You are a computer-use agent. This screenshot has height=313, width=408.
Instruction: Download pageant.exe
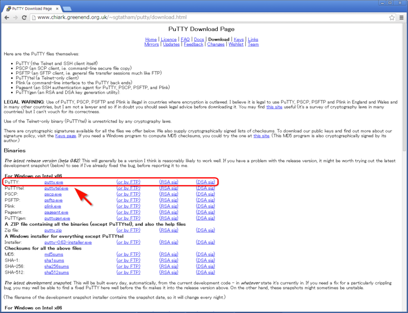56,212
